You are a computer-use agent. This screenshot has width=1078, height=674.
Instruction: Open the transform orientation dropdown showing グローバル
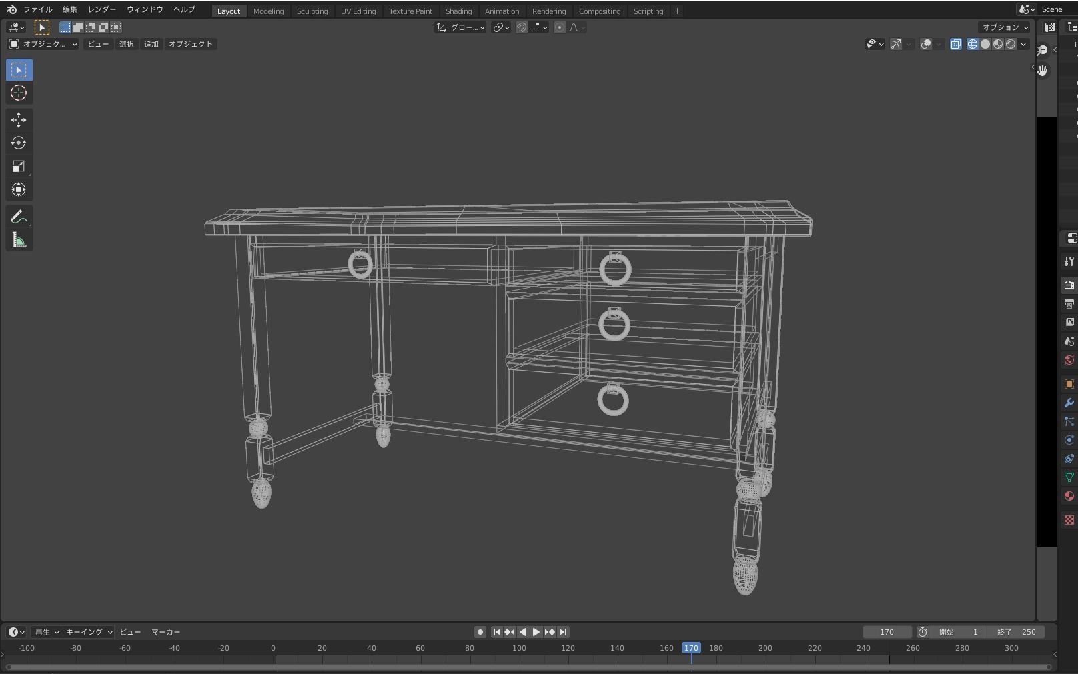tap(460, 27)
